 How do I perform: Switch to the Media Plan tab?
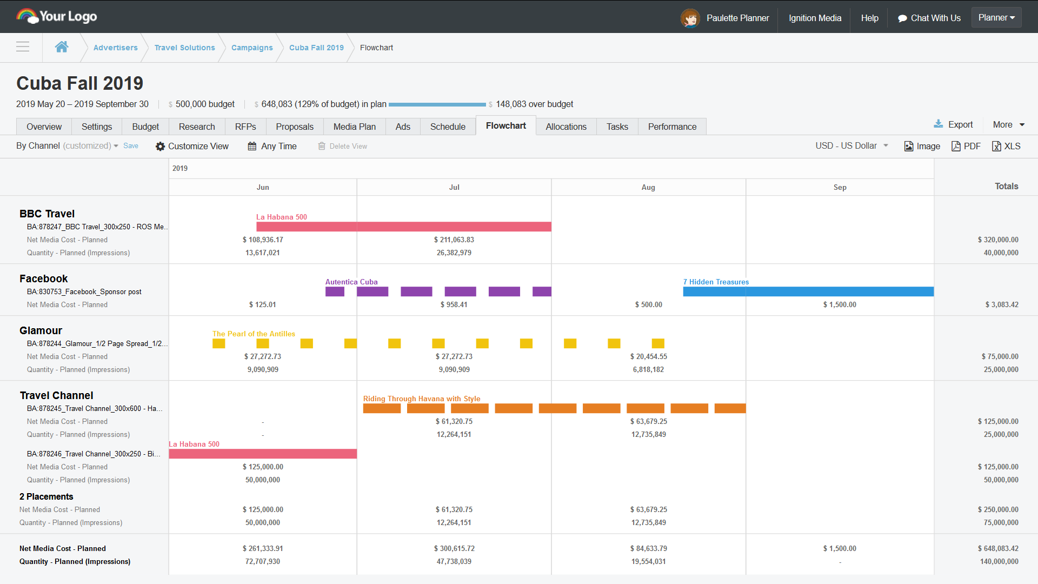[x=354, y=127]
